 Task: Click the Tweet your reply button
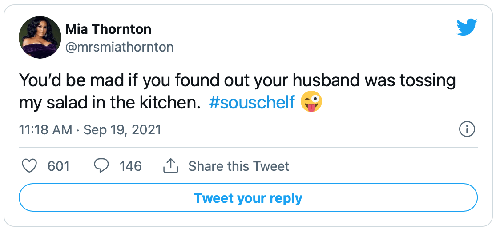[x=248, y=197]
